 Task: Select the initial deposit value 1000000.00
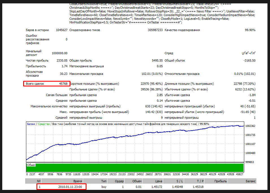click(x=60, y=53)
